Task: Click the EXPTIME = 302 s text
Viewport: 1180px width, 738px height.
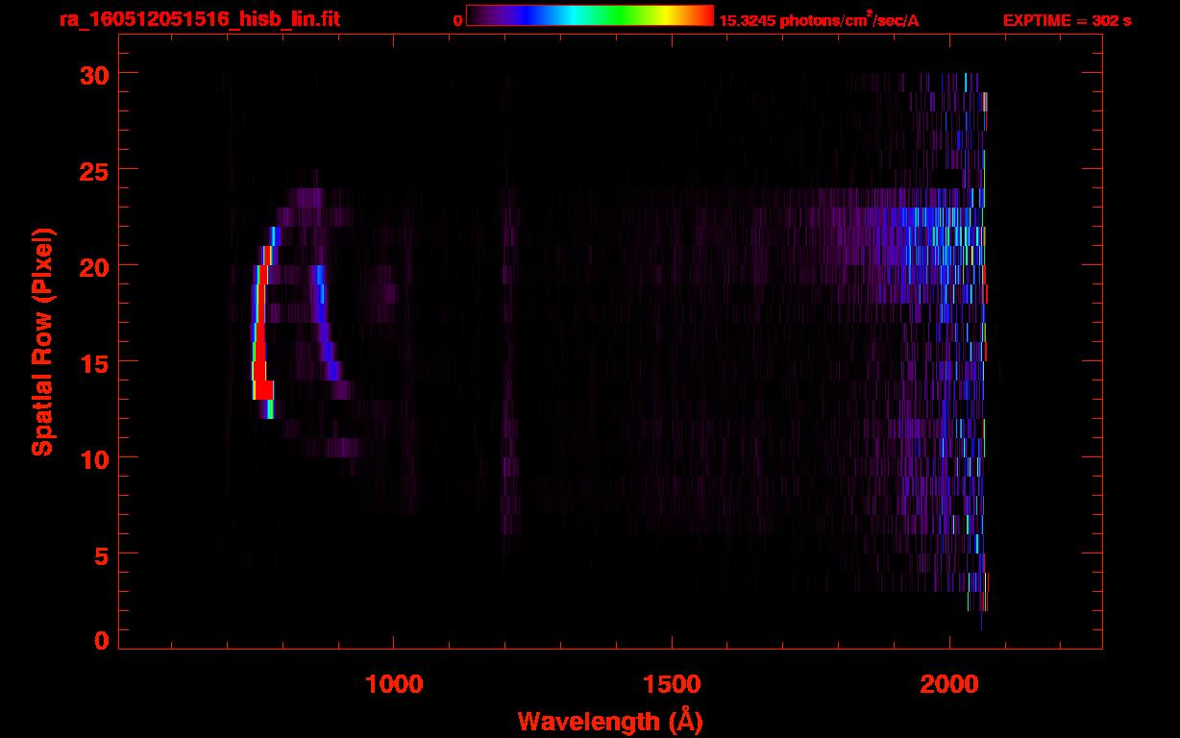Action: (1067, 20)
